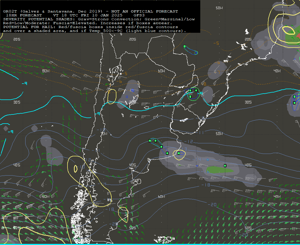The width and height of the screenshot is (300, 245).
Task: Click lower green box inside green circle
Action: click(190, 97)
